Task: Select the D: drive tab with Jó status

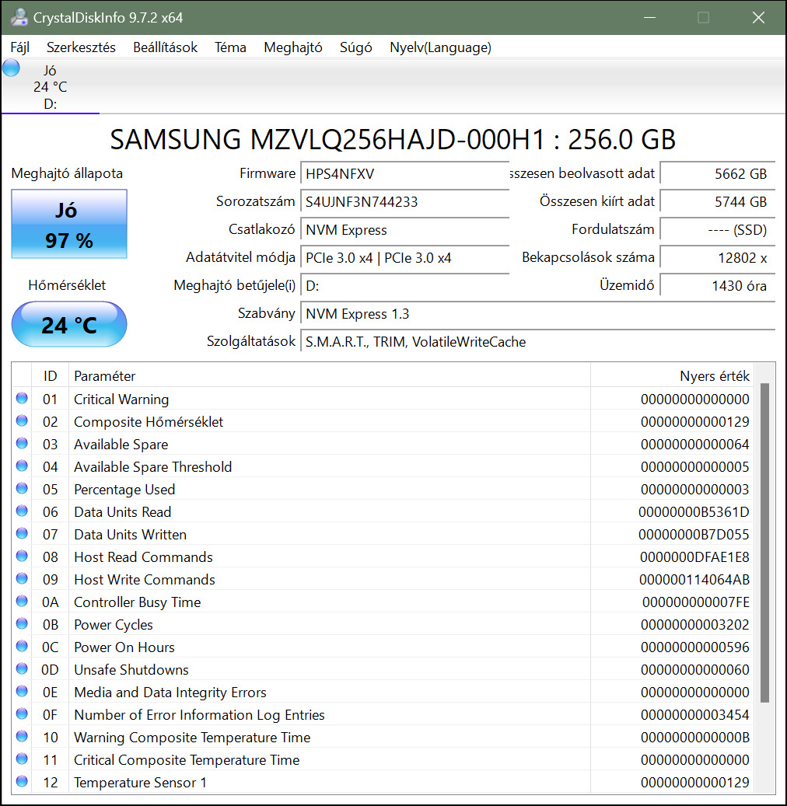Action: coord(51,86)
